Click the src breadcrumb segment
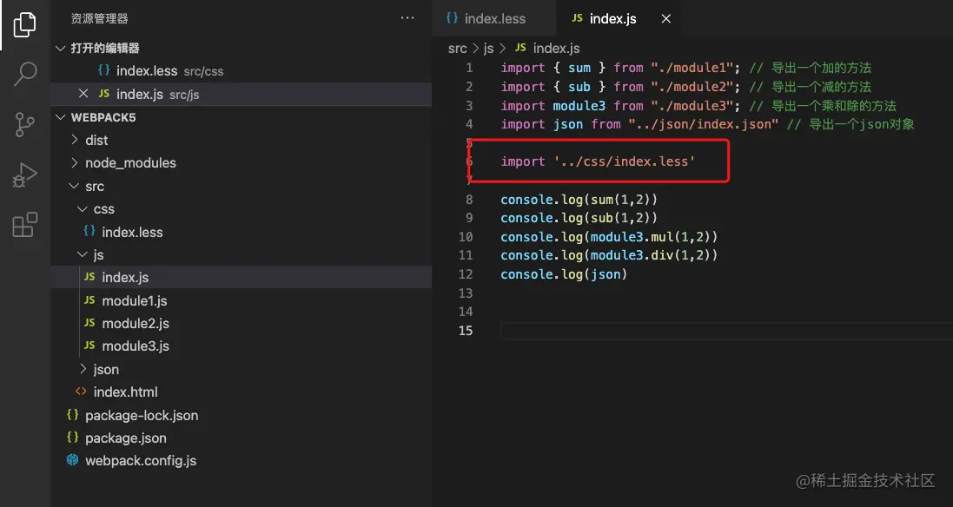The height and width of the screenshot is (507, 953). 457,48
